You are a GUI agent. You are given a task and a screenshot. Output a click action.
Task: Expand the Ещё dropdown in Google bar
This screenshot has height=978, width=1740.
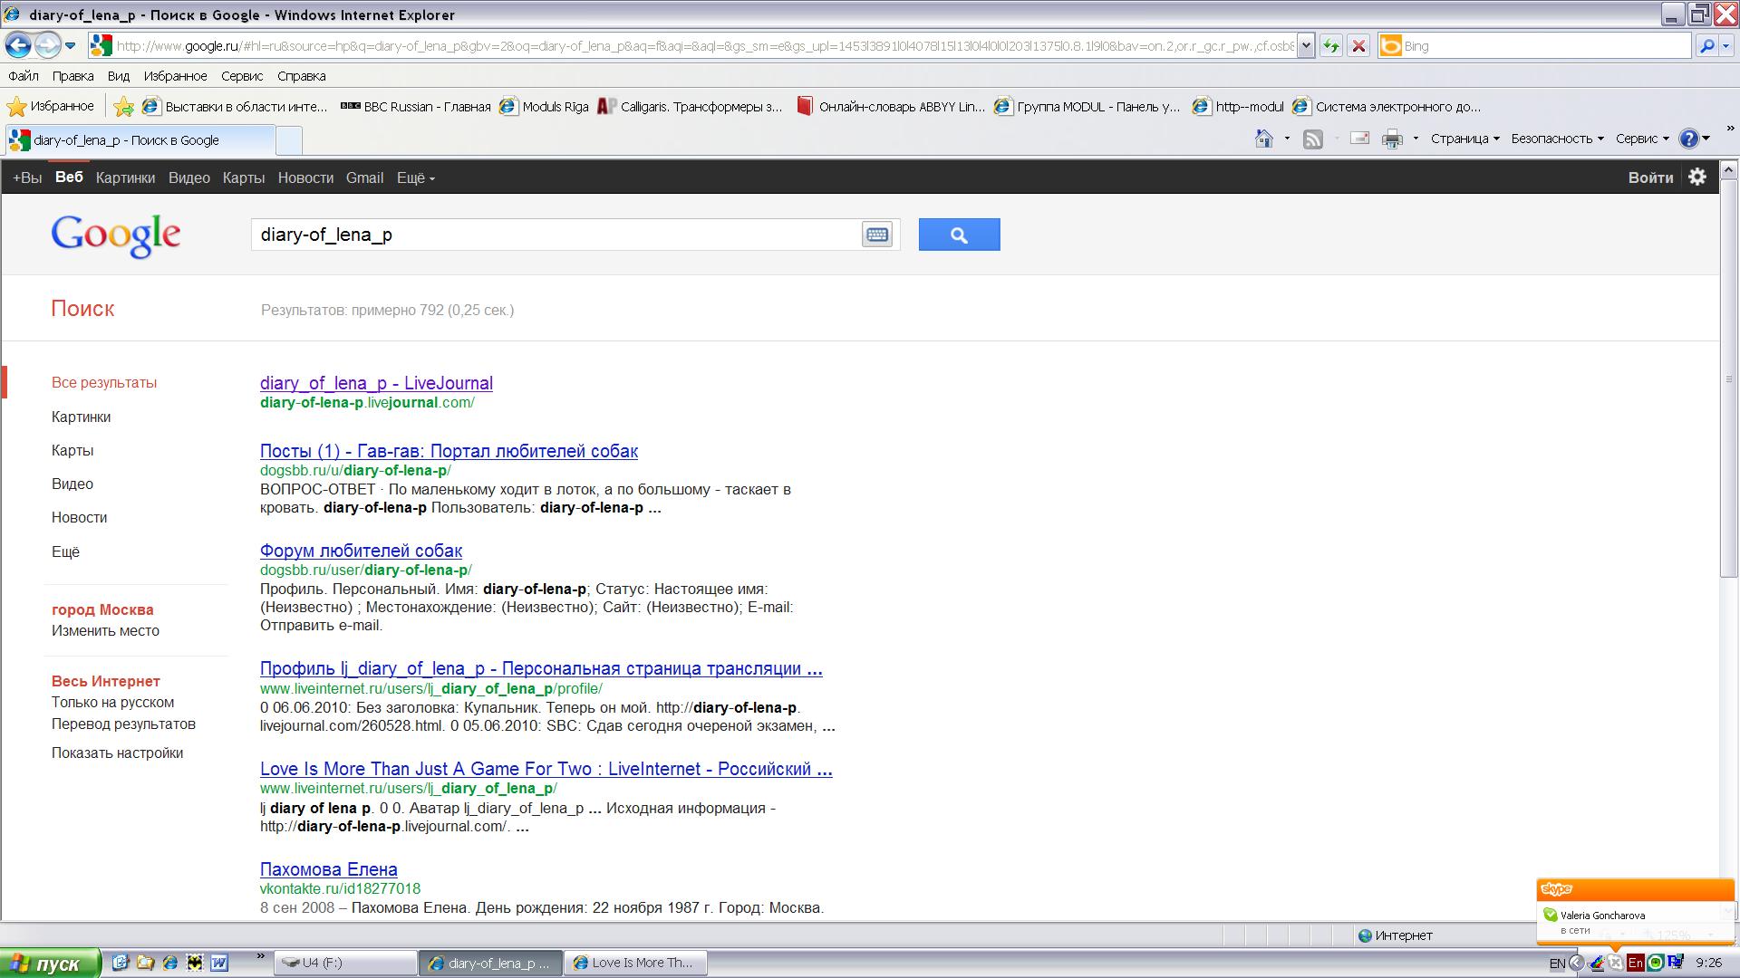(415, 178)
